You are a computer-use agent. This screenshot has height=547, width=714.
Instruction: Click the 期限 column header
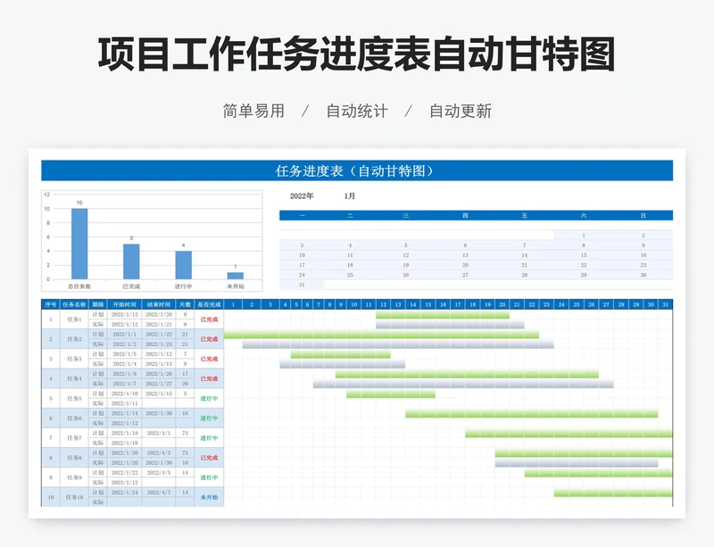(98, 304)
